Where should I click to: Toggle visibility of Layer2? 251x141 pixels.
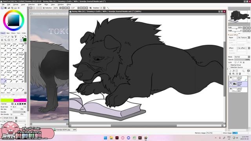pos(231,77)
